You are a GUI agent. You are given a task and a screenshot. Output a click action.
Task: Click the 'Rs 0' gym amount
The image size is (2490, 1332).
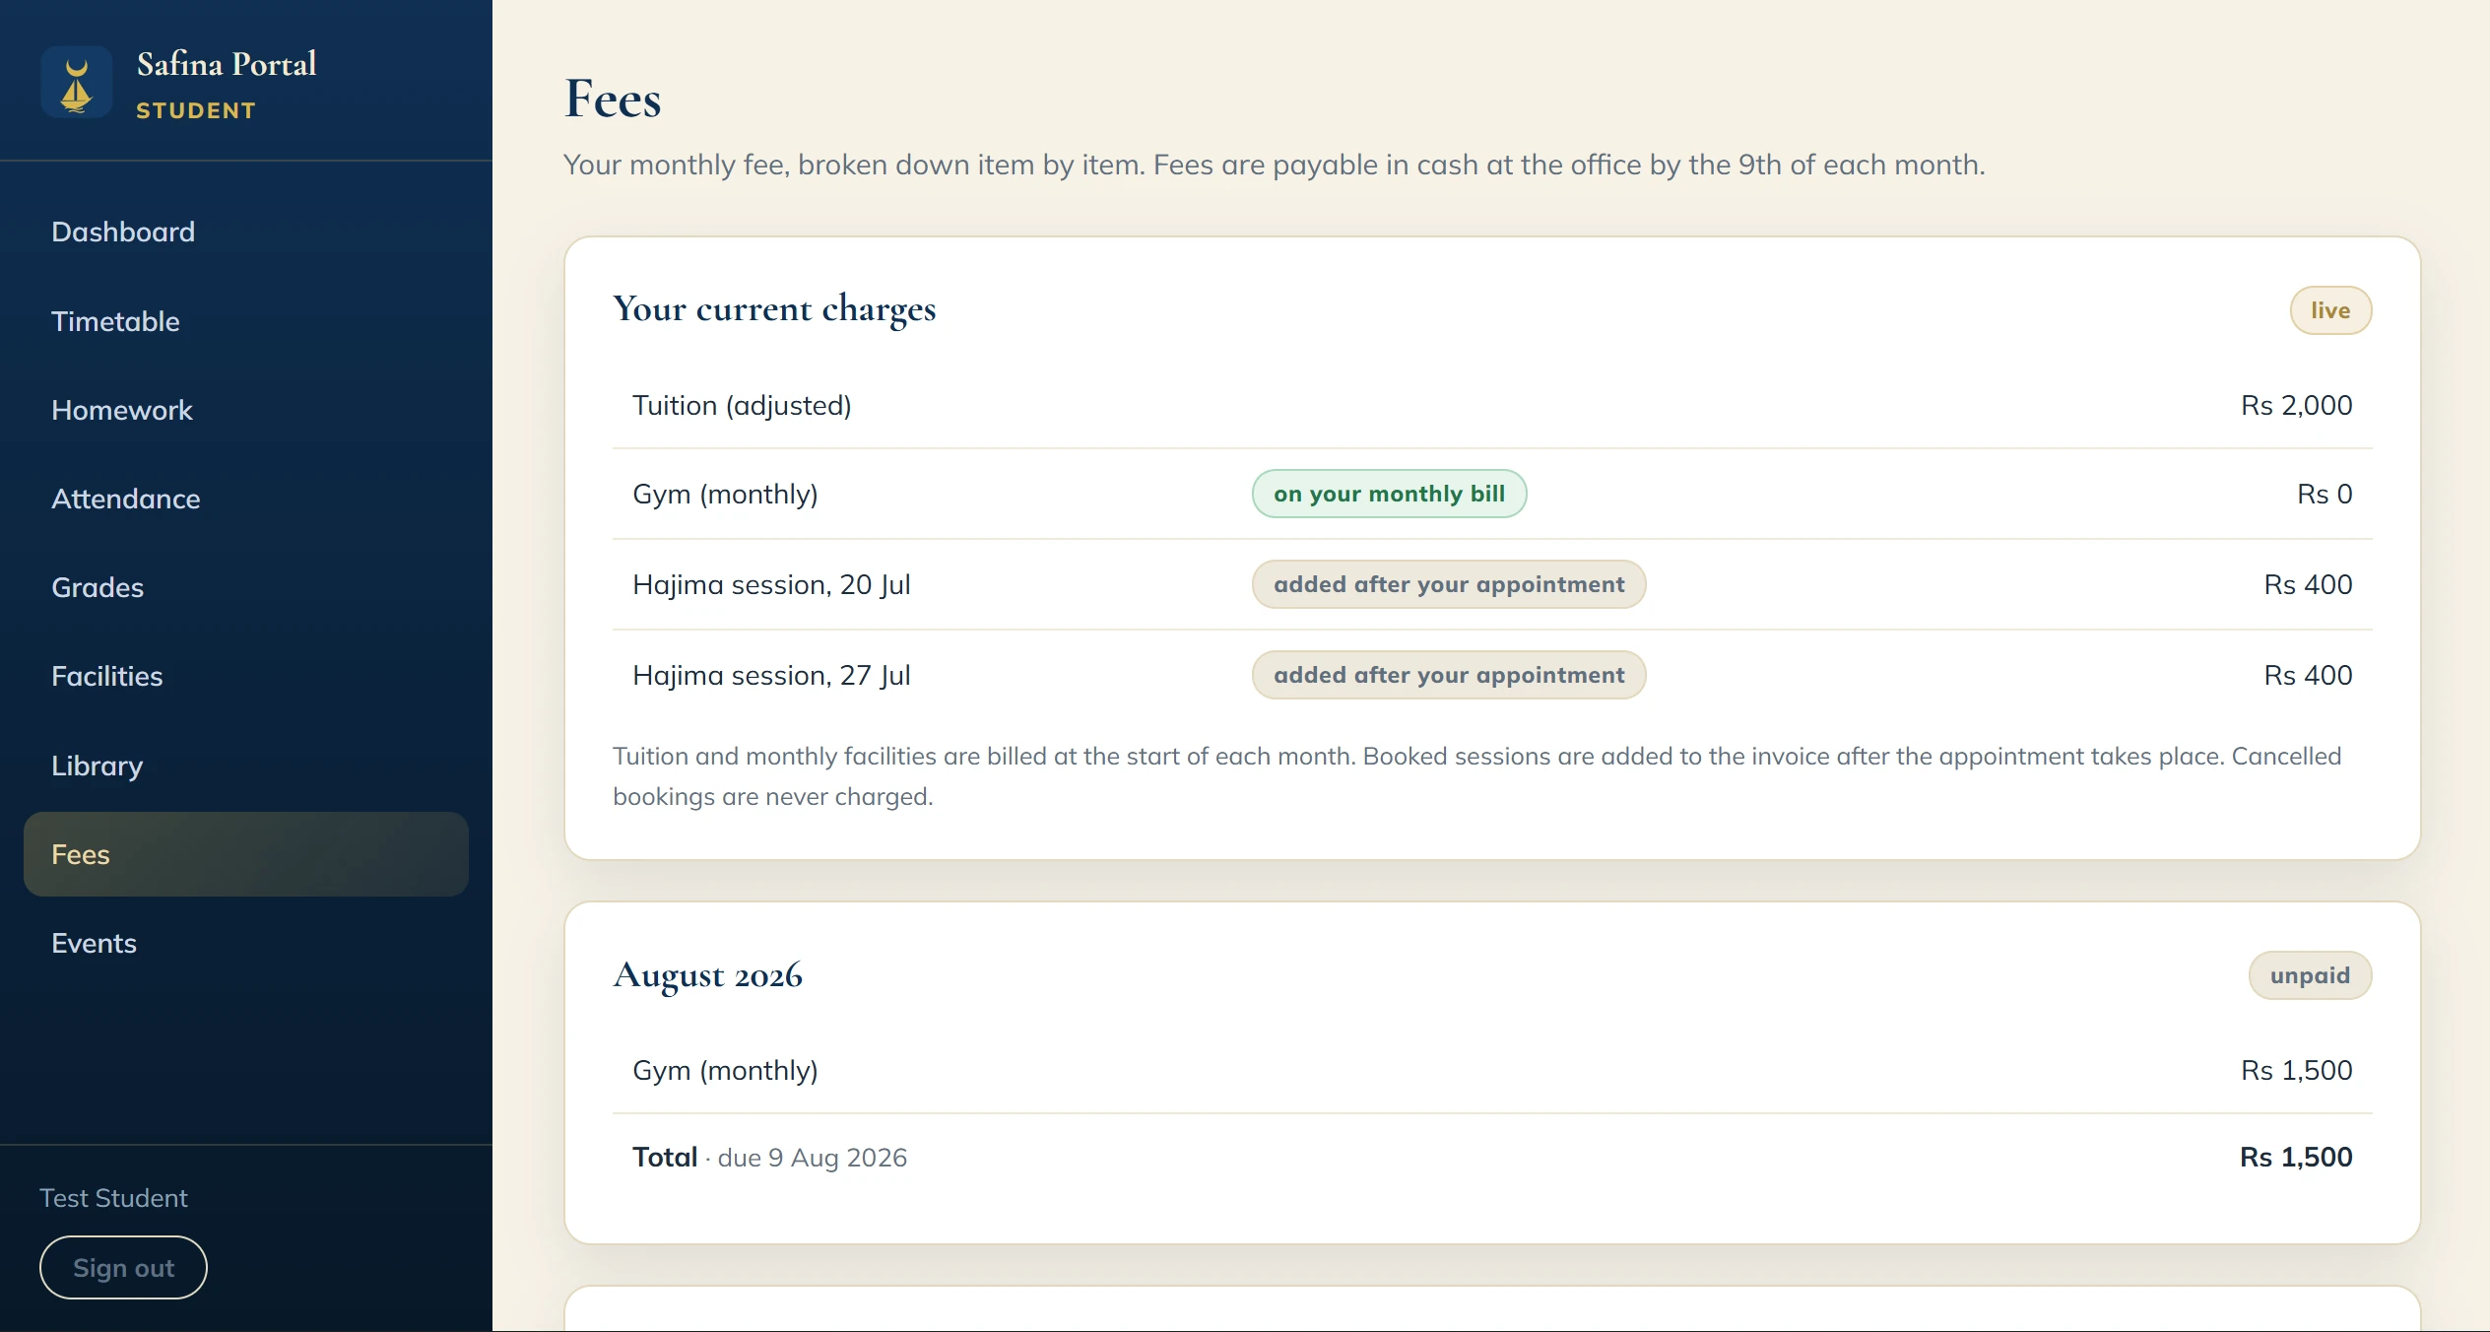pyautogui.click(x=2325, y=494)
